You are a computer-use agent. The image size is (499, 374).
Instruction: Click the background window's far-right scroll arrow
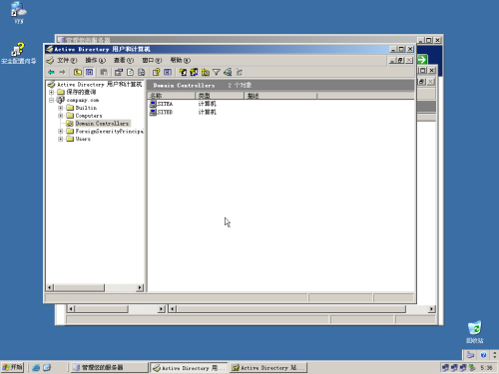point(431,309)
